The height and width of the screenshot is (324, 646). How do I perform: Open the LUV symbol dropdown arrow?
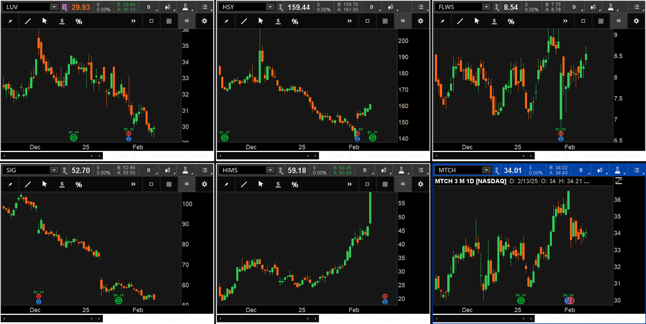(x=54, y=7)
